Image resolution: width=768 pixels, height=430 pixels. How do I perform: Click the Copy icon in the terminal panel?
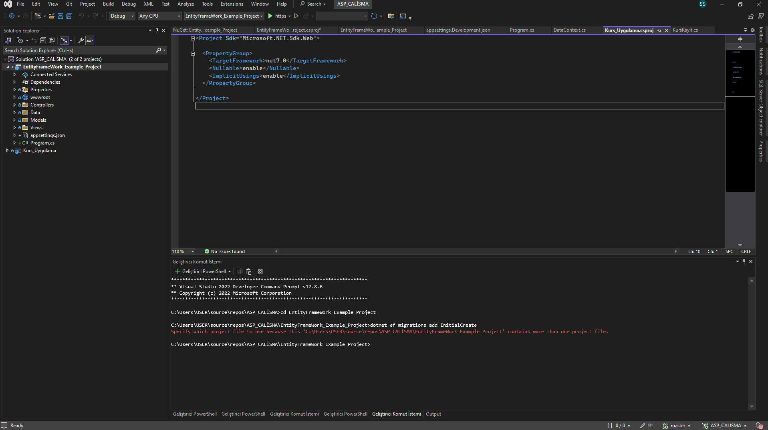tap(239, 271)
